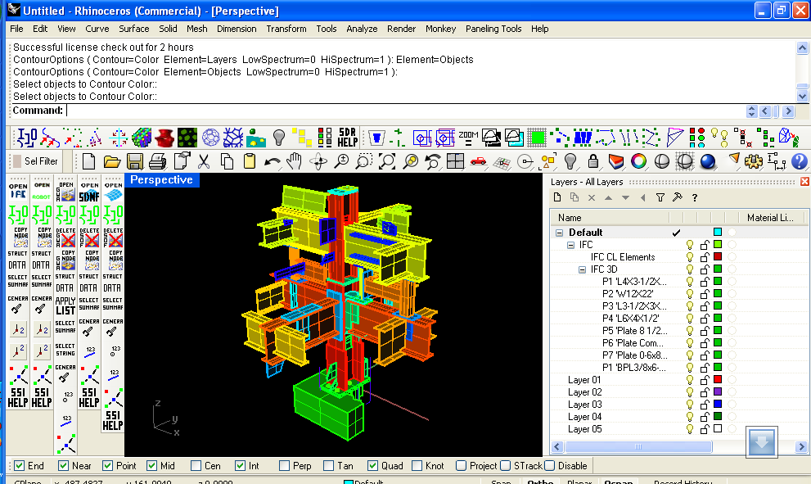Uncheck the Mid osnap checkbox
811x484 pixels.
[x=151, y=465]
